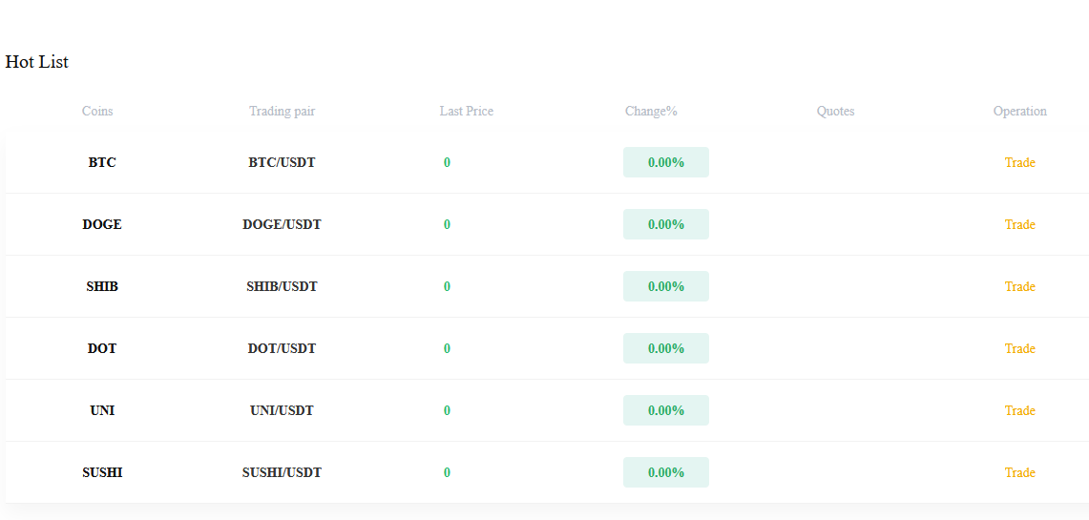Select the DOGE/USDT trading pair text
The width and height of the screenshot is (1089, 520).
coord(282,224)
